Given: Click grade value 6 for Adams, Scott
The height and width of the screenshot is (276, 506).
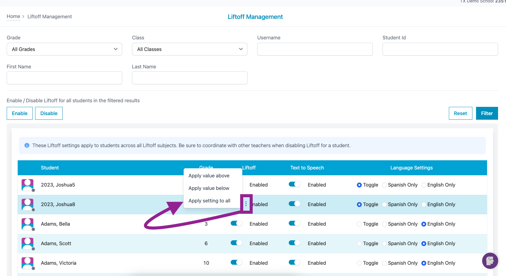Looking at the screenshot, I should pos(206,243).
